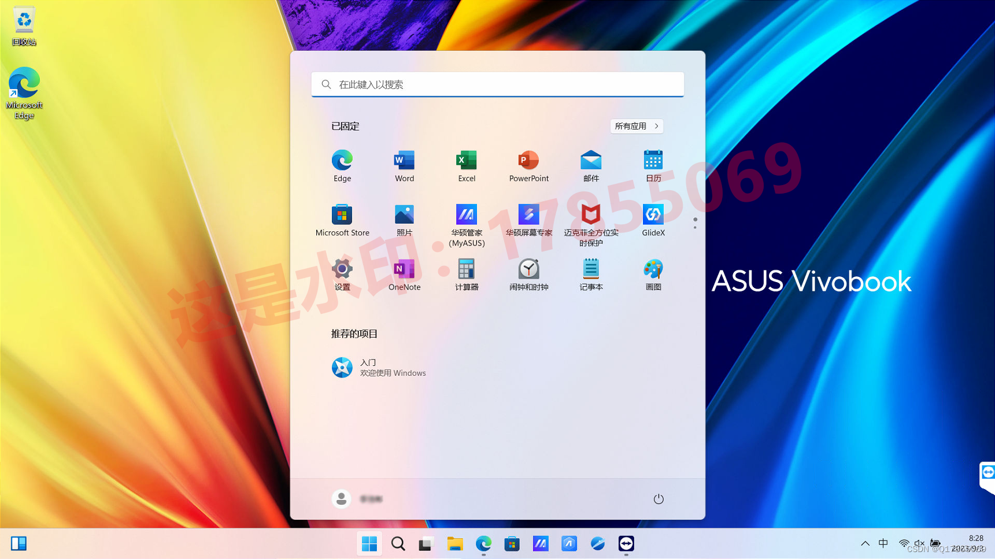Open the 计算器 (Calculator) app
Viewport: 995px width, 559px height.
pyautogui.click(x=467, y=275)
